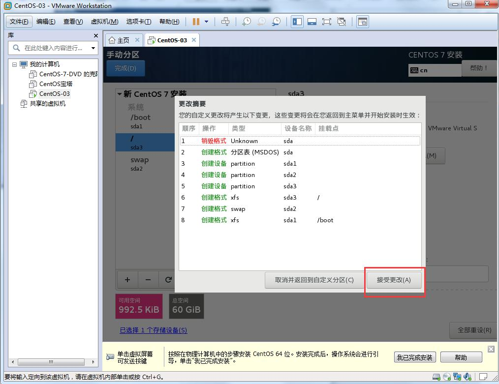Screen dimensions: 499x384
Task: Collapse the 新 CentOS 7 安装 section
Action: (120, 94)
